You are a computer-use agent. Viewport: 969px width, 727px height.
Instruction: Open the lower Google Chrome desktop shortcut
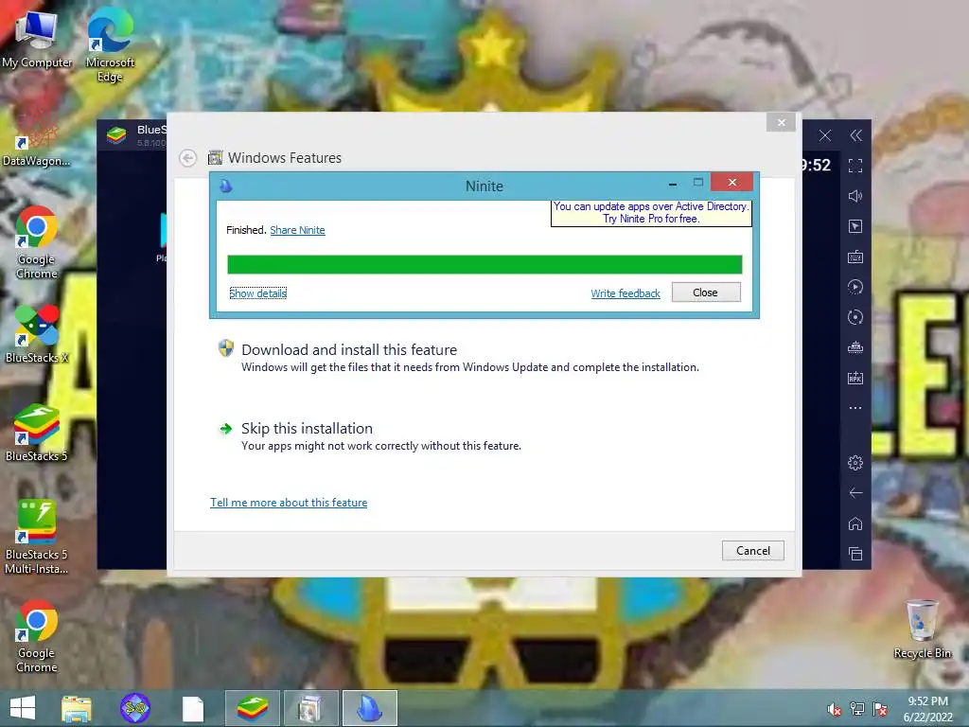[37, 636]
